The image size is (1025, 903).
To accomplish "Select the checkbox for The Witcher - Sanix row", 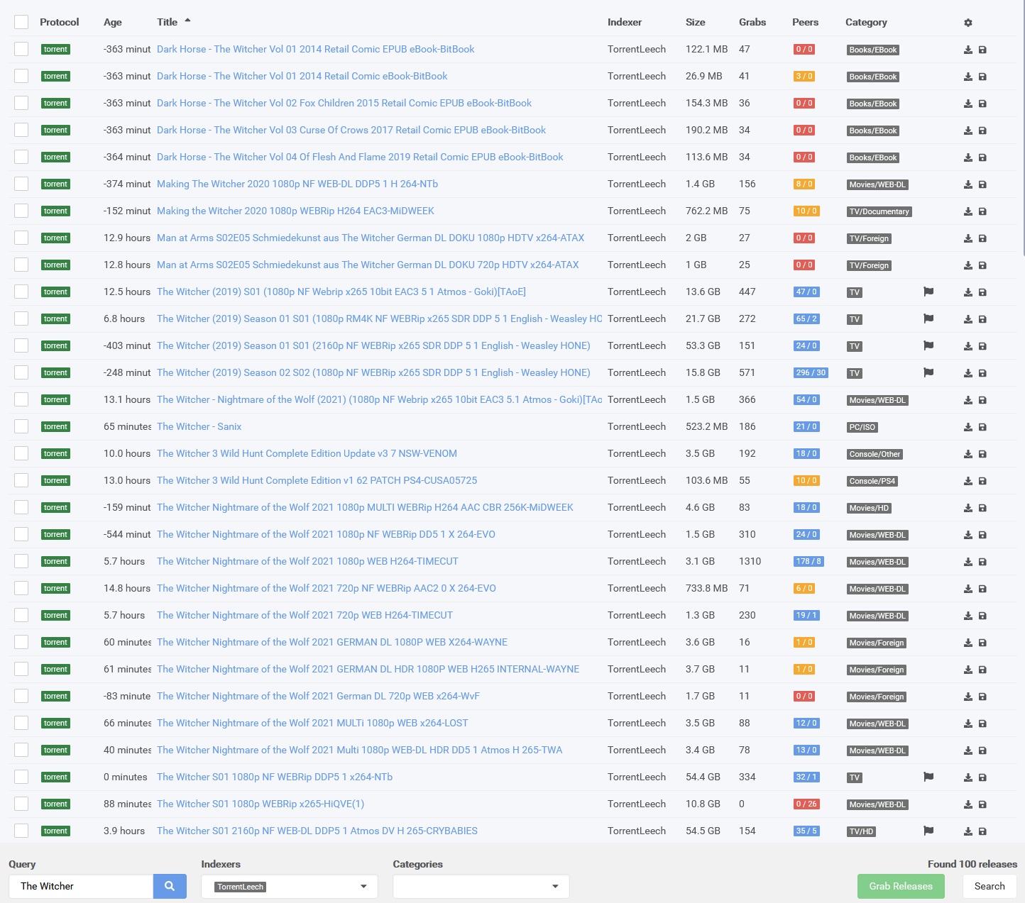I will click(x=21, y=426).
